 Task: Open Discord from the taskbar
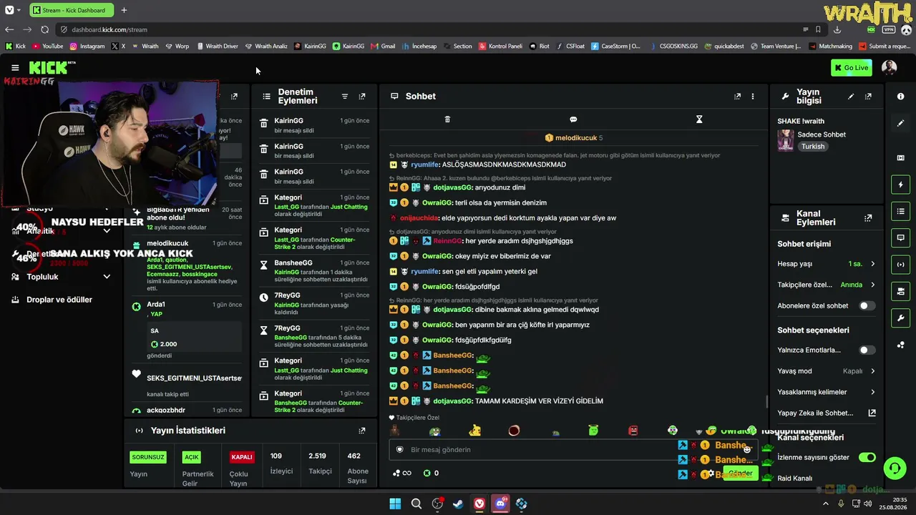click(x=500, y=504)
